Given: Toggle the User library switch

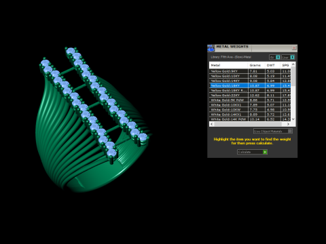Looking at the screenshot, I should [288, 57].
